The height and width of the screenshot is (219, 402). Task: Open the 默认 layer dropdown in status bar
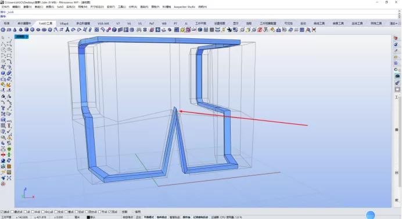93,217
